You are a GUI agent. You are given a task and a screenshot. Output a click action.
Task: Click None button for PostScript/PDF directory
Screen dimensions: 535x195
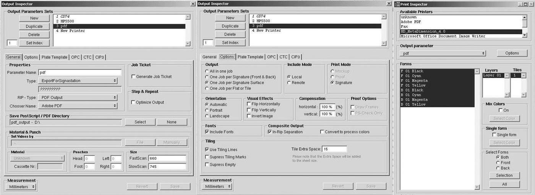[172, 122]
